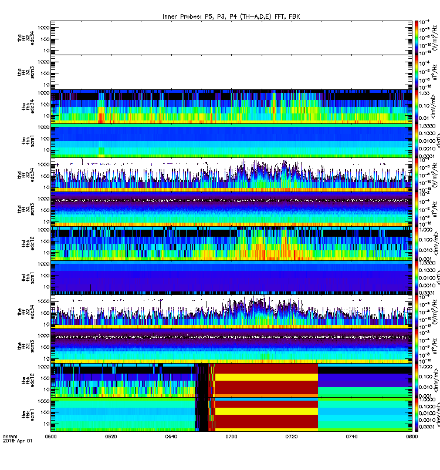The height and width of the screenshot is (470, 440).
Task: Click the the fff scm3 spectrogram panel
Action: [x=231, y=346]
